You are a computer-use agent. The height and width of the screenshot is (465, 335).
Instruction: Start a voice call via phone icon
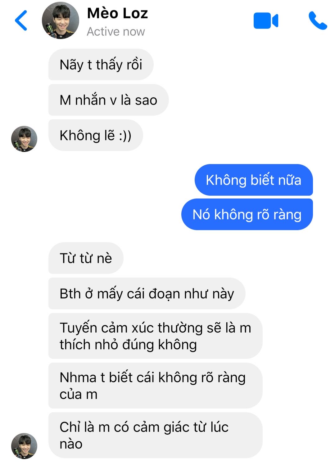click(318, 21)
